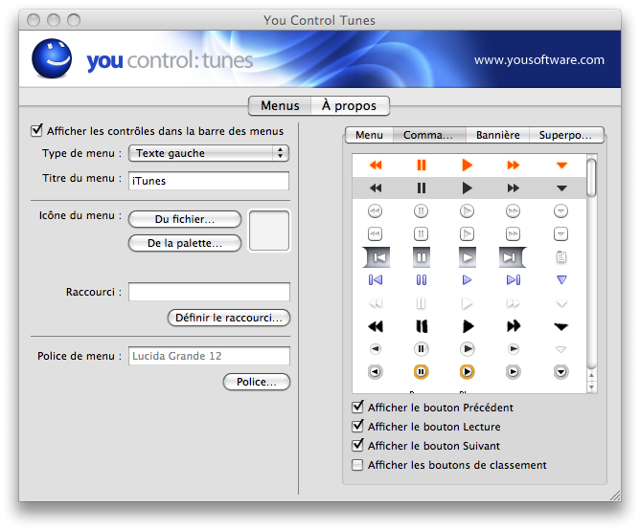Click the Titre du menu field
The height and width of the screenshot is (530, 640).
click(x=209, y=181)
